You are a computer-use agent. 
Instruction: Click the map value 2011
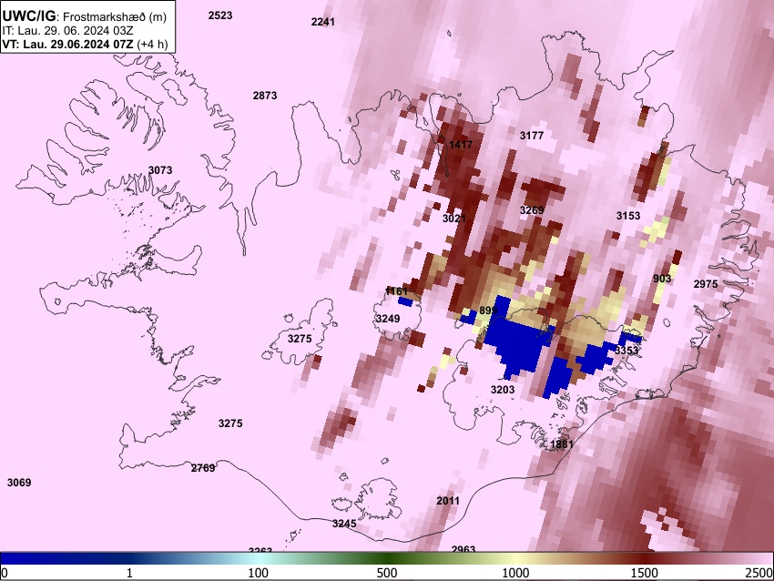[448, 501]
